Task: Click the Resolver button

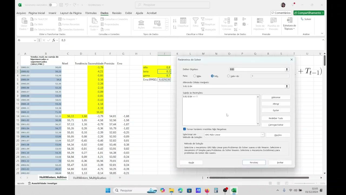Action: point(254,162)
